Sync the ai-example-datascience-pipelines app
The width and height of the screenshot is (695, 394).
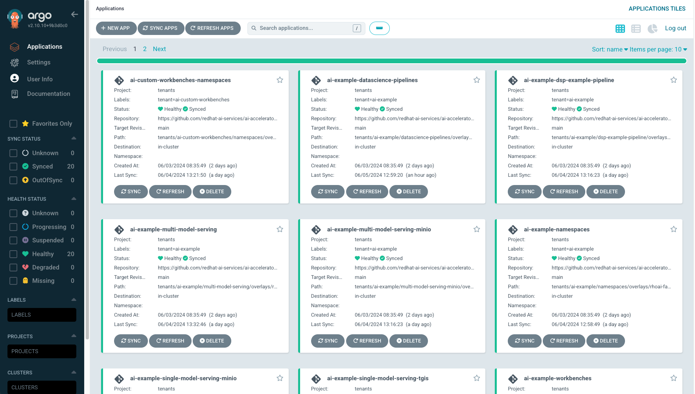[x=328, y=192]
